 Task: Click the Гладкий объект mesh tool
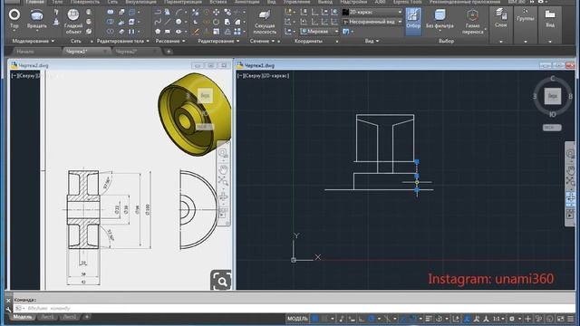pyautogui.click(x=73, y=22)
